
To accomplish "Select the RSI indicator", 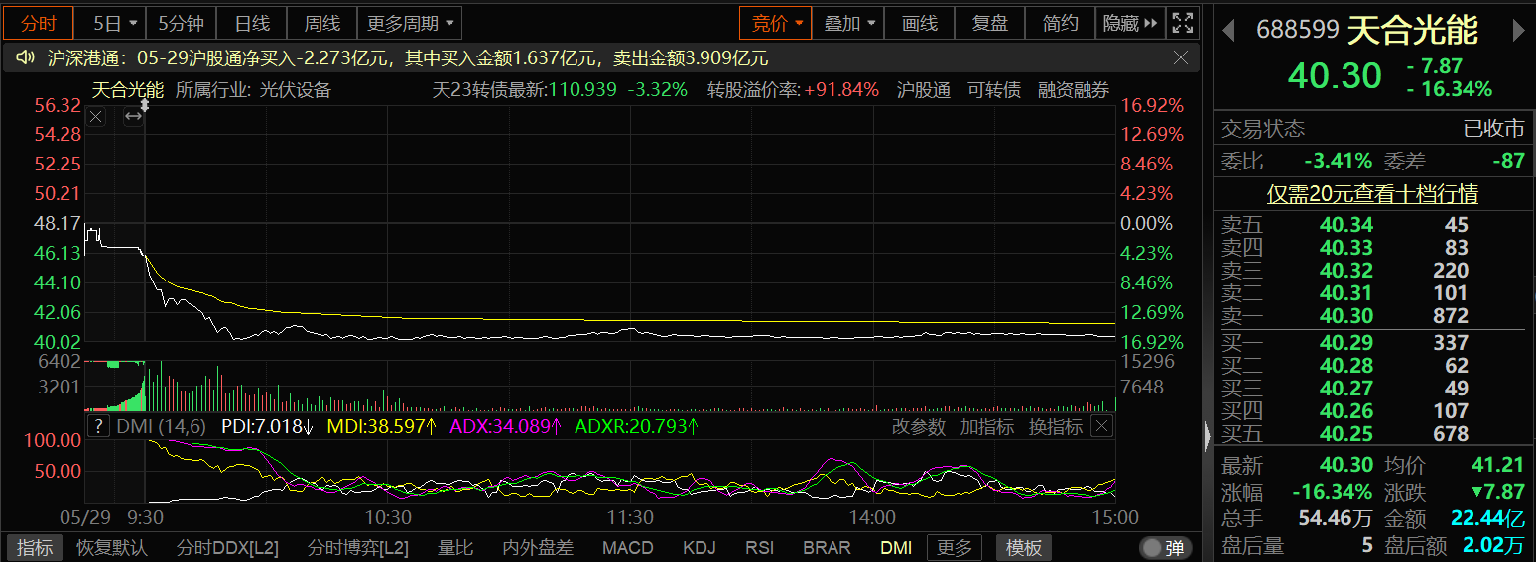I will (x=760, y=547).
